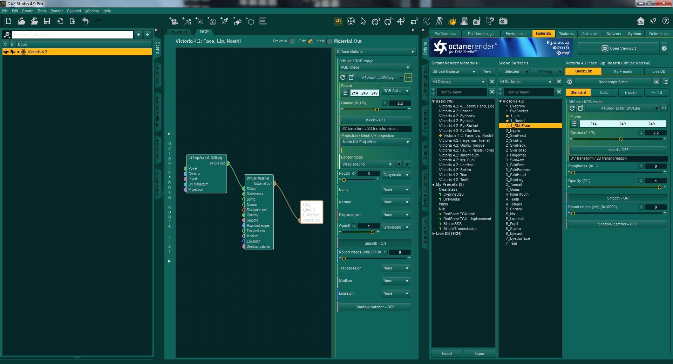
Task: Open the All Objects dropdown
Action: click(x=459, y=82)
